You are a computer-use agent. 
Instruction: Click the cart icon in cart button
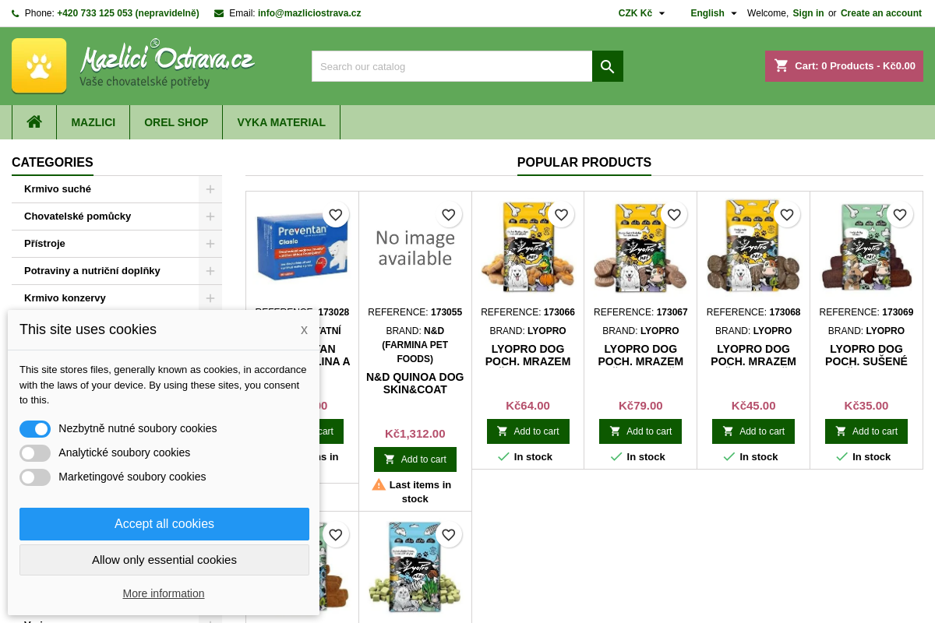[782, 66]
